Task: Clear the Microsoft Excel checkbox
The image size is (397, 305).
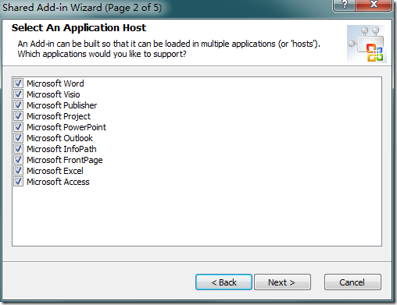Action: [18, 171]
